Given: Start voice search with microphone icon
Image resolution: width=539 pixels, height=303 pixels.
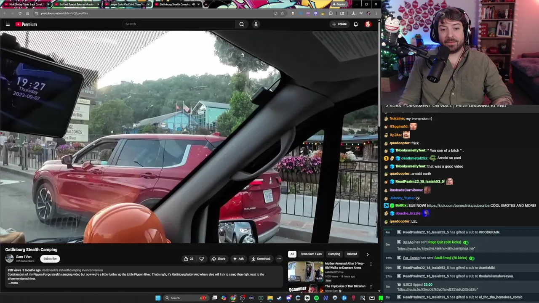Looking at the screenshot, I should (256, 24).
